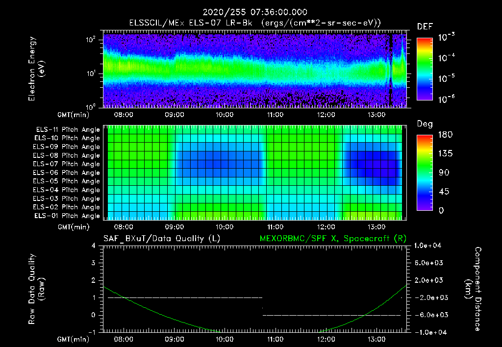Select the ELS-03 Pitch Angle row label
Screen dimensions: 502x347
pos(66,198)
